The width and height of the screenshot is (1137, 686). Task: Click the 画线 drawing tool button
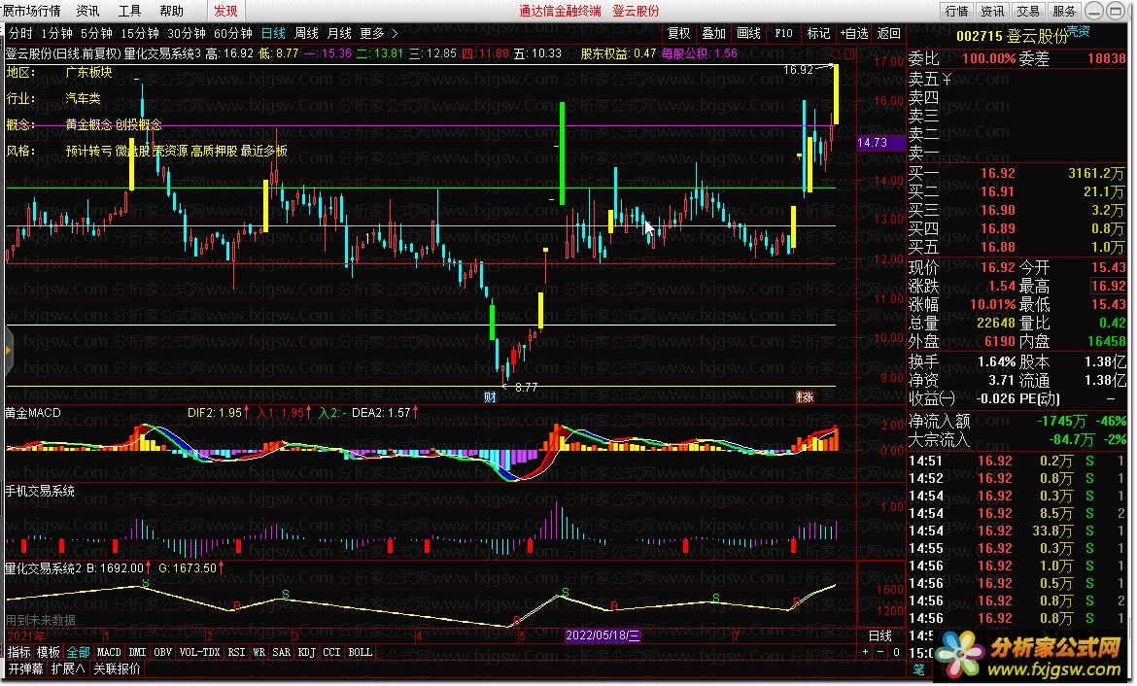749,33
